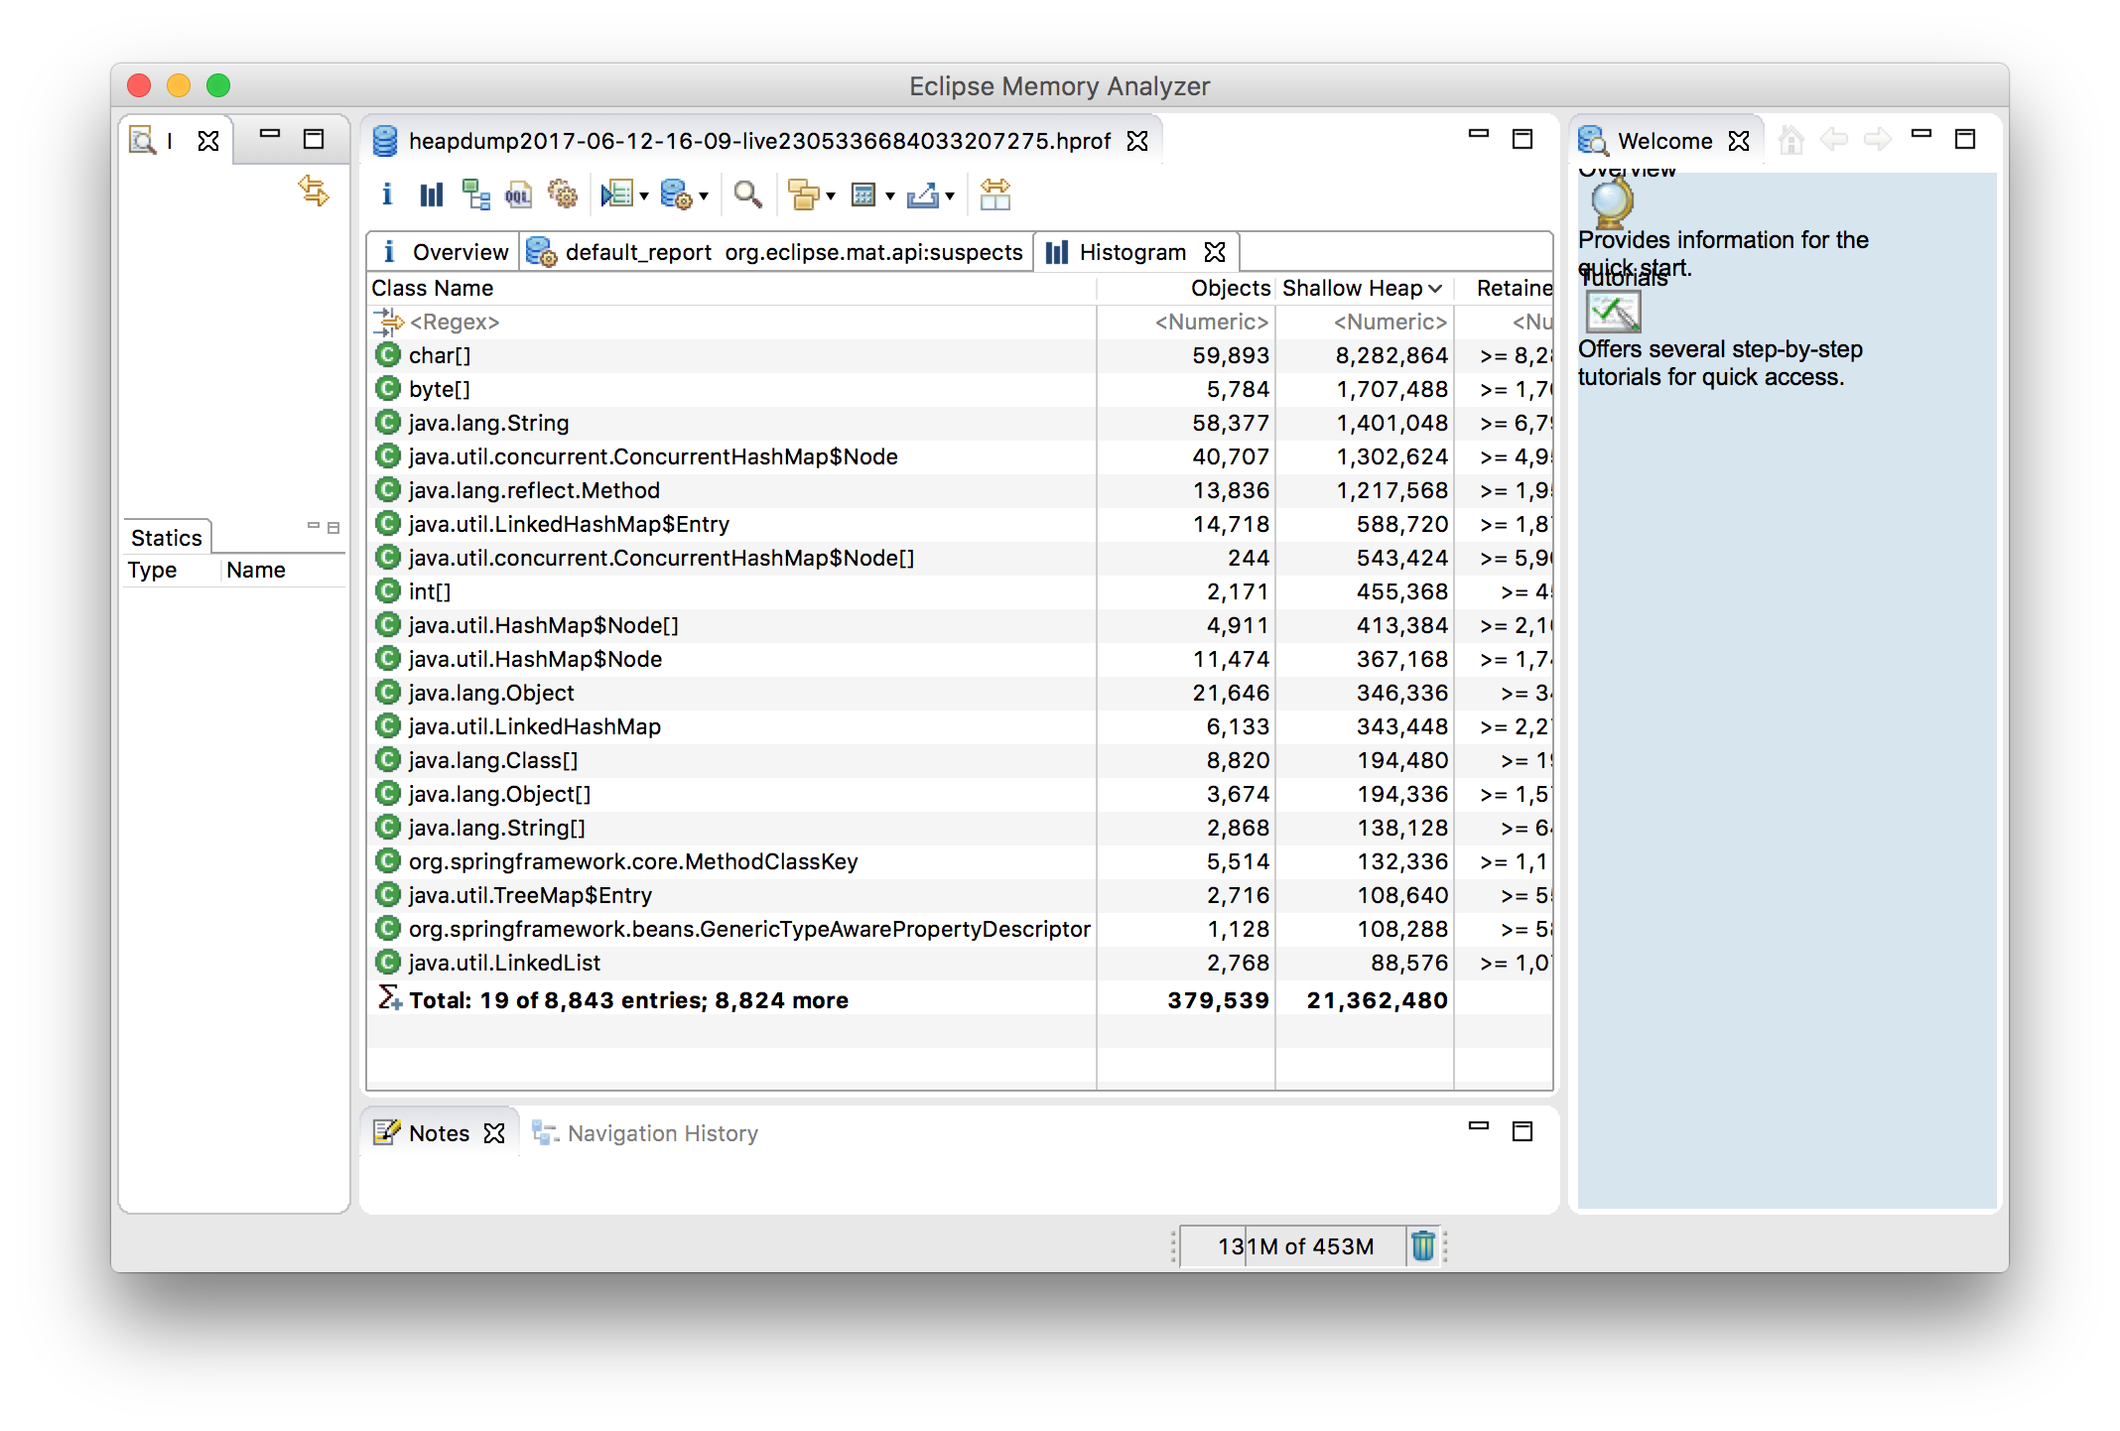Expand the Open Query Browser dropdown arrow

pos(704,196)
